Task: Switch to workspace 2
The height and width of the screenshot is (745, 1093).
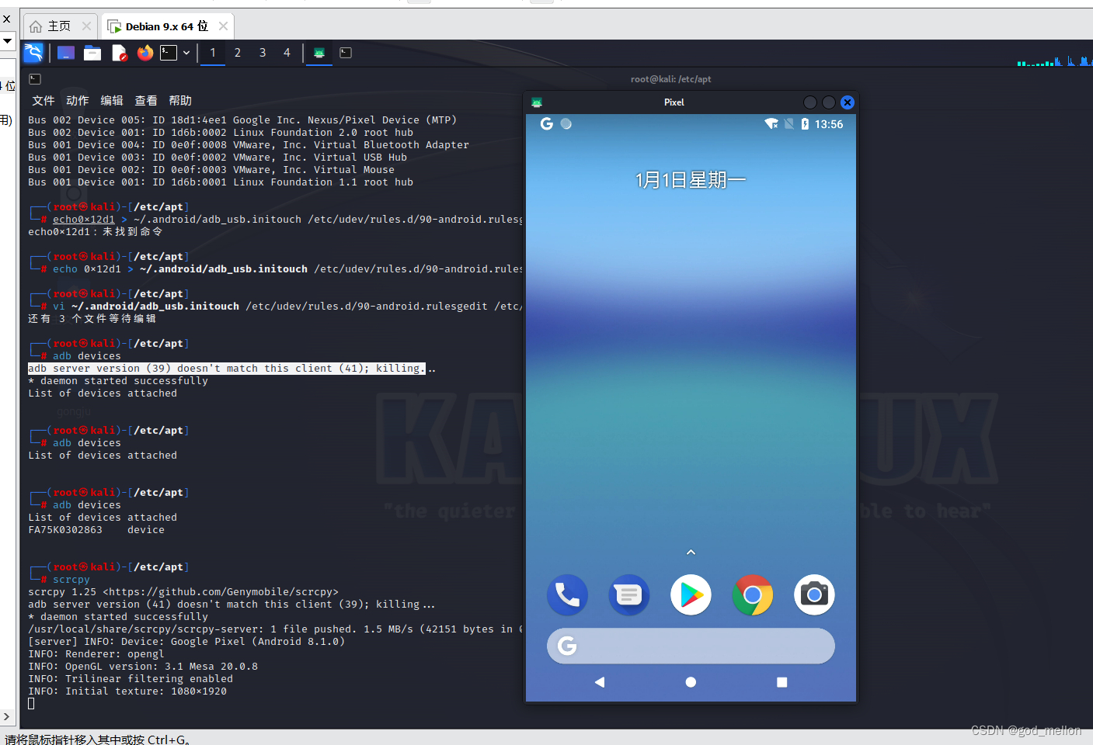Action: [238, 53]
